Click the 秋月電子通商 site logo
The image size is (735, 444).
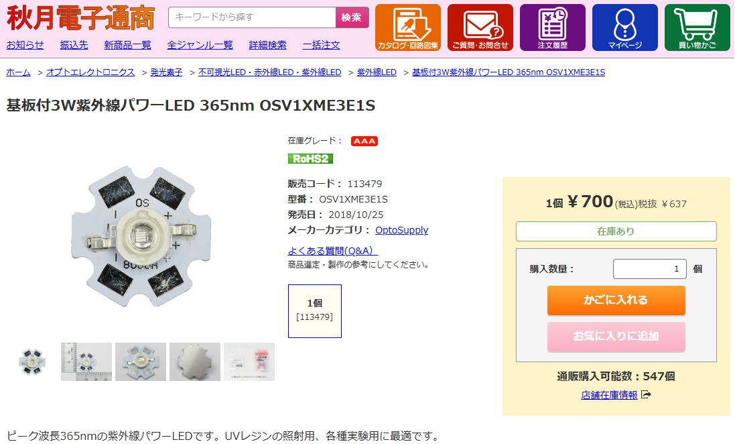click(x=80, y=18)
